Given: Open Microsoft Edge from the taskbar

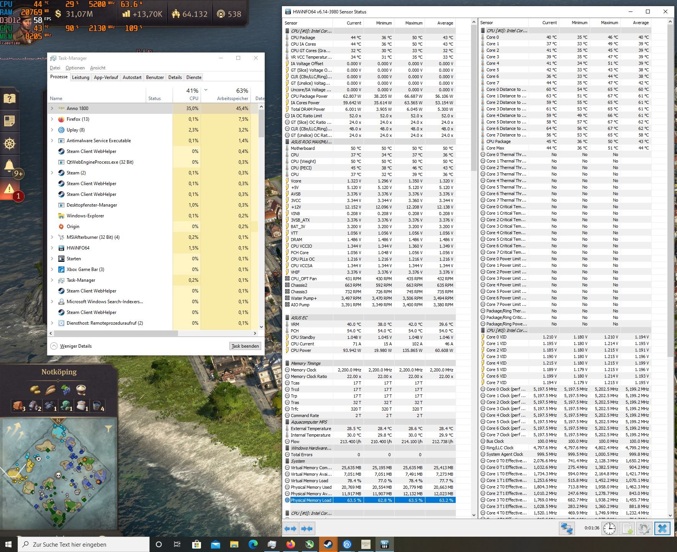Looking at the screenshot, I should tap(253, 544).
